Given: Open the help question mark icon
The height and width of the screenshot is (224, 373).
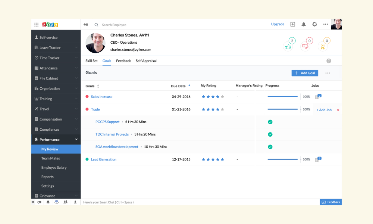Looking at the screenshot, I should pyautogui.click(x=329, y=61).
